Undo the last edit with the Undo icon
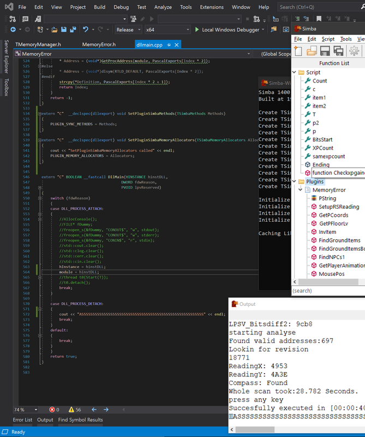 [x=86, y=29]
